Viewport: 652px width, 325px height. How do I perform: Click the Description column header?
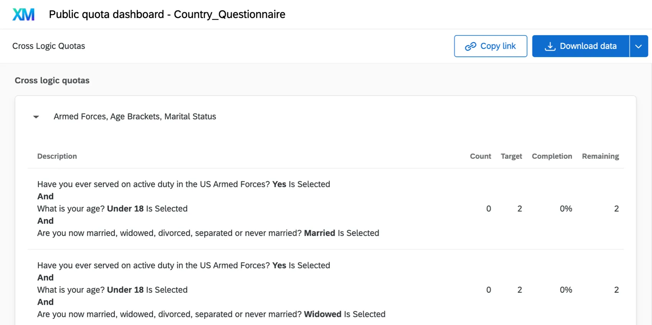pos(57,156)
